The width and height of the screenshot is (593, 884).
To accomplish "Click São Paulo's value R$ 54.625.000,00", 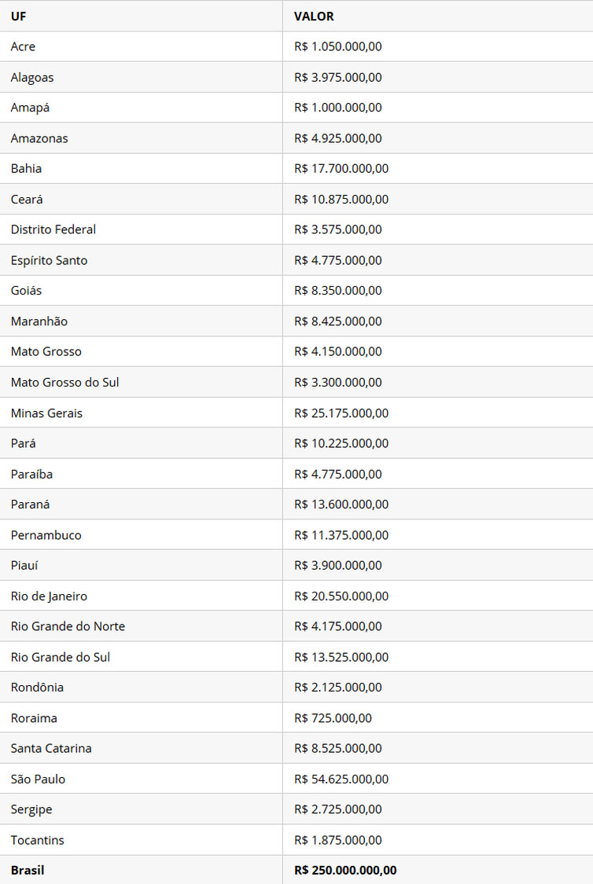I will point(341,779).
